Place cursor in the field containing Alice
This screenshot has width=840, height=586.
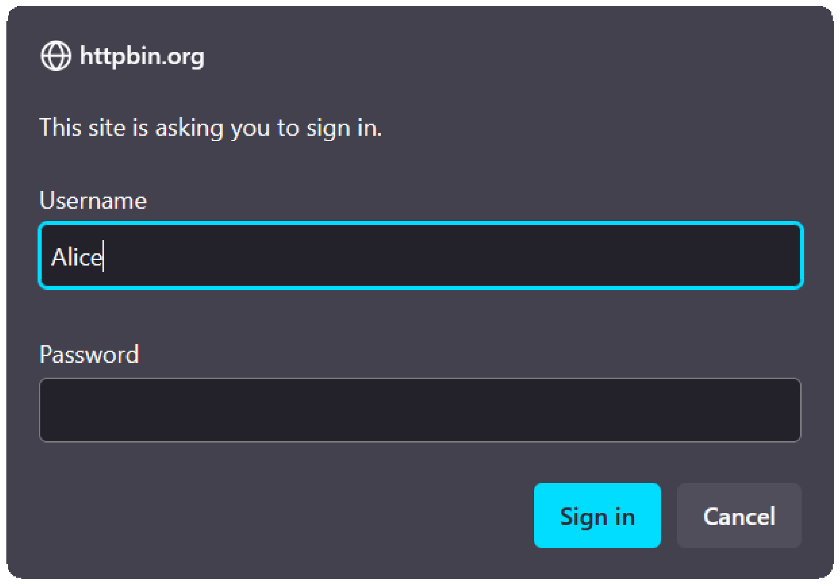(x=421, y=256)
